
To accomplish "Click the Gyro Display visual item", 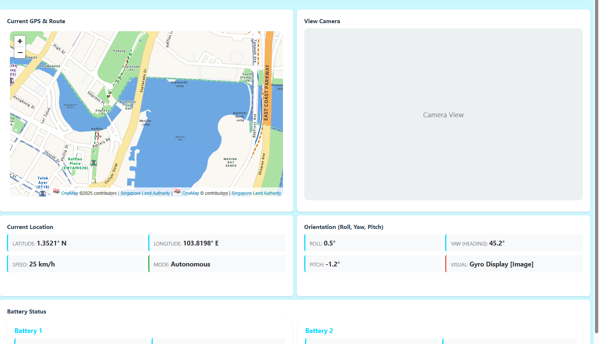I will [x=514, y=264].
